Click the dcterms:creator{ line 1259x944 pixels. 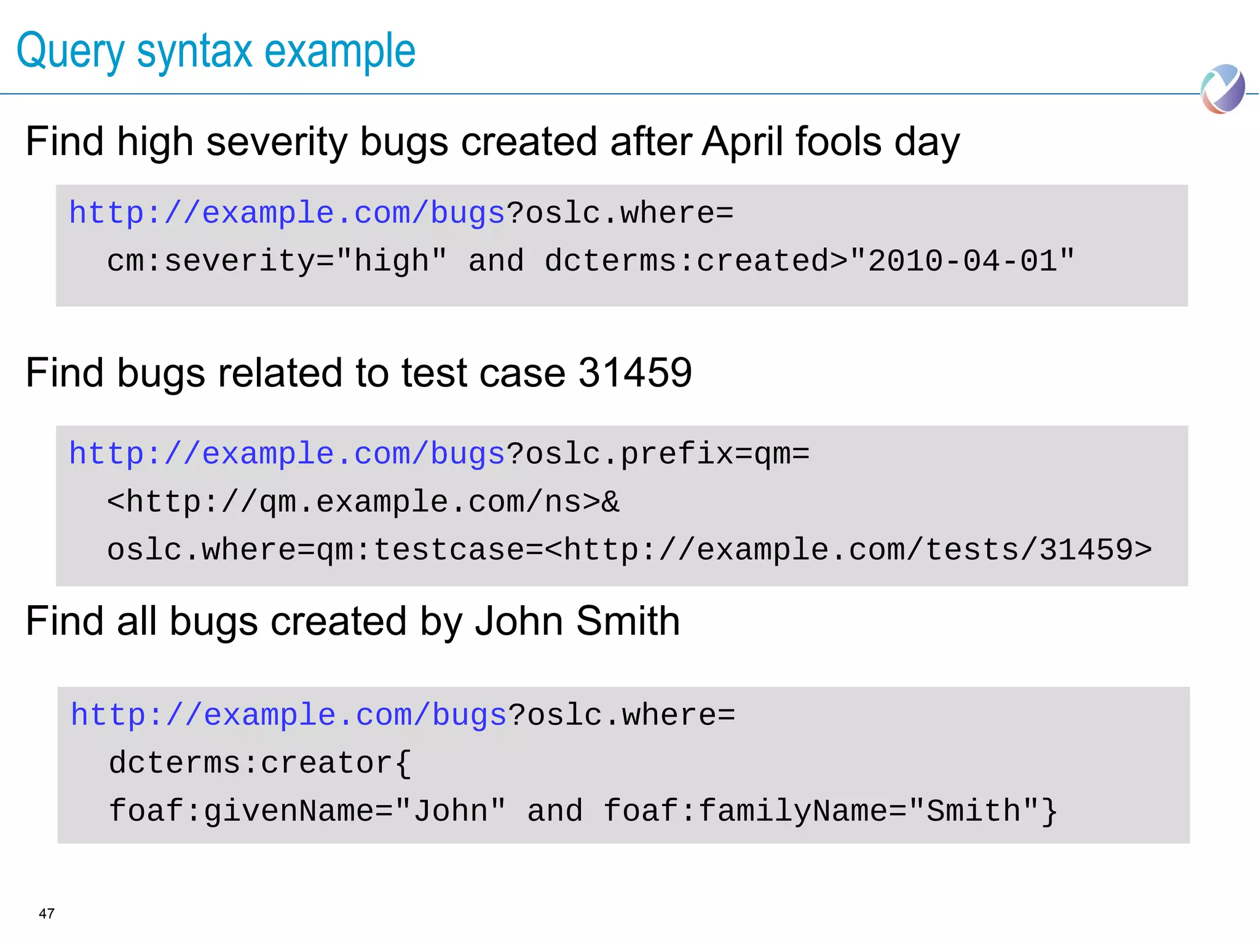tap(259, 763)
